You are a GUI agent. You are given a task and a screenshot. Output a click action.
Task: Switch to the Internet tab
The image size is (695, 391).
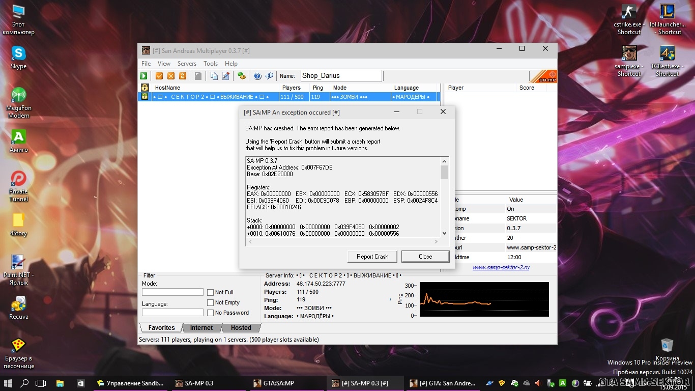pos(201,328)
